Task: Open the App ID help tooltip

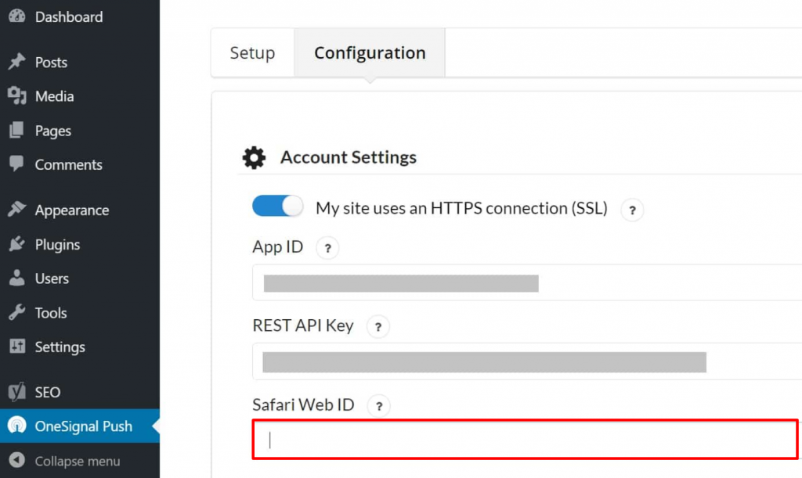Action: point(328,248)
